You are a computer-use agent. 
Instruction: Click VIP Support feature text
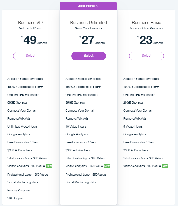[x=15, y=198]
